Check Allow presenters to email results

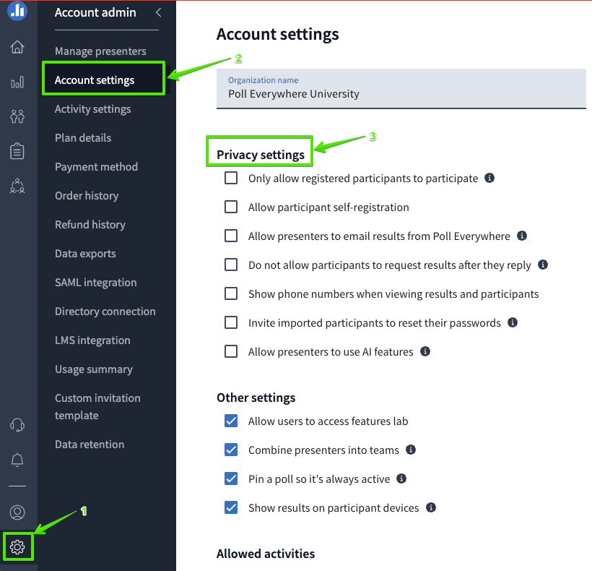click(x=231, y=236)
